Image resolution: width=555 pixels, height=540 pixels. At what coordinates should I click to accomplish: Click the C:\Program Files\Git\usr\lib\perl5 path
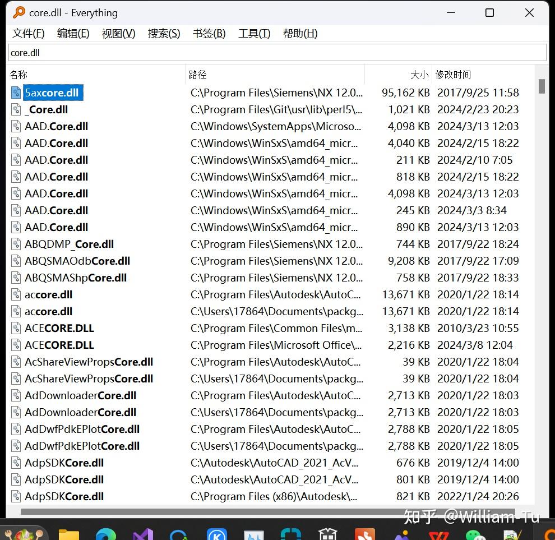tap(276, 110)
